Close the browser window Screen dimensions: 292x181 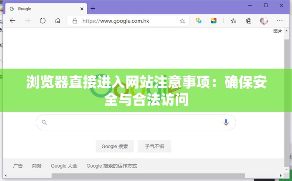pyautogui.click(x=282, y=5)
